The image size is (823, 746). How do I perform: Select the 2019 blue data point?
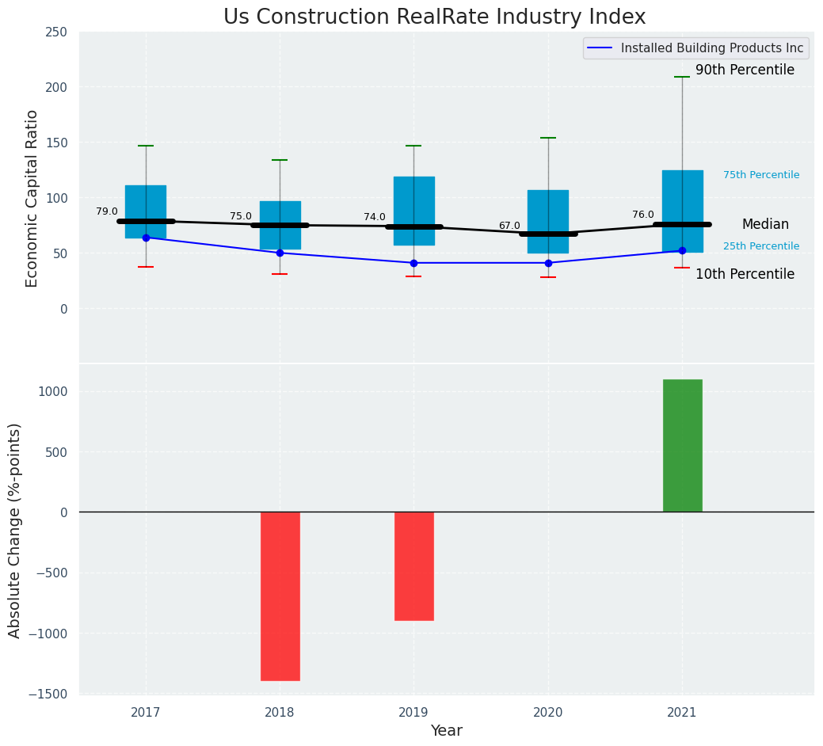point(413,263)
